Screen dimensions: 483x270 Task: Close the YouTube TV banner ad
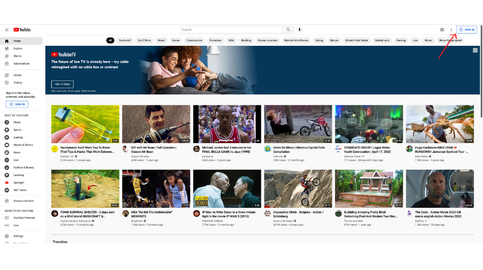point(475,50)
